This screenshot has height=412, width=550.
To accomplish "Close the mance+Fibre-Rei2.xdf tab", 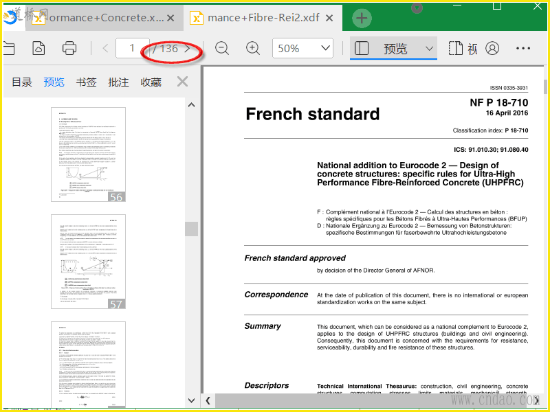I will coord(329,18).
